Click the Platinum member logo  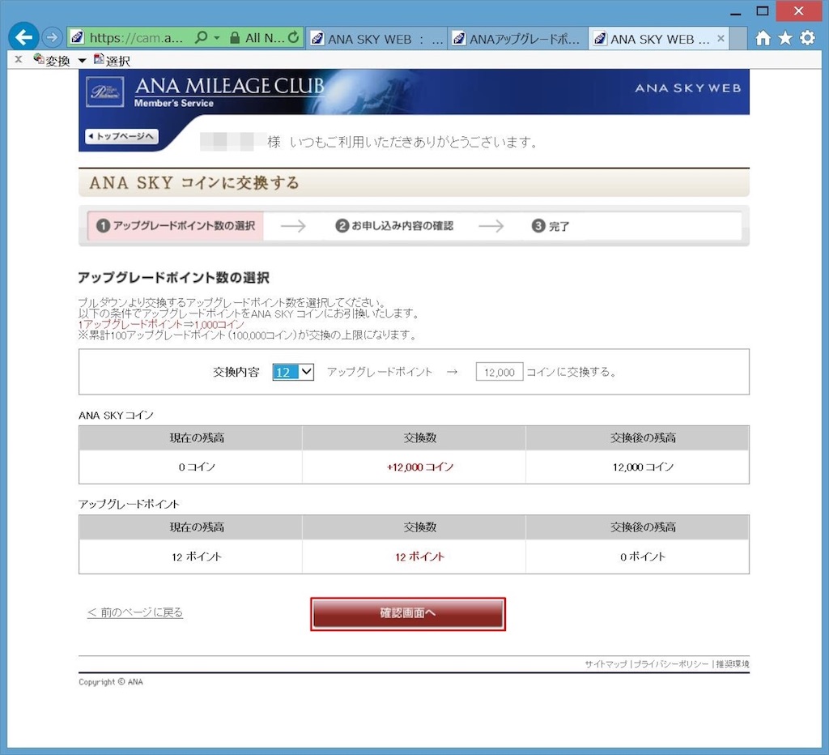coord(104,92)
